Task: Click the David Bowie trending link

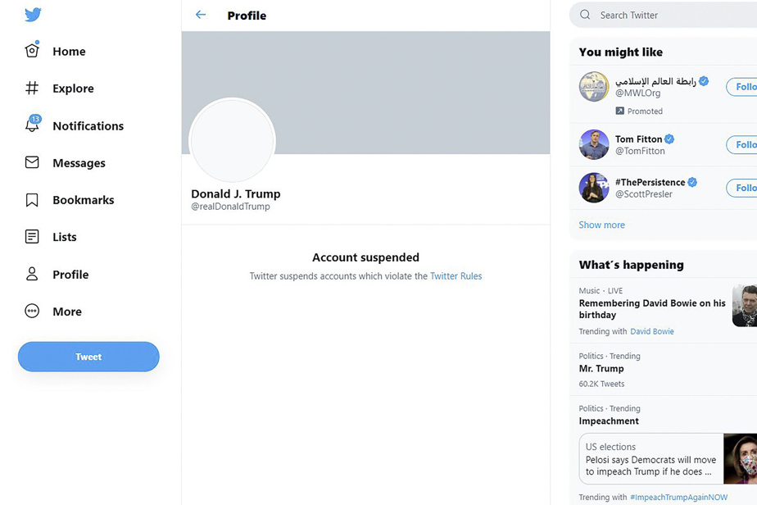Action: 652,331
